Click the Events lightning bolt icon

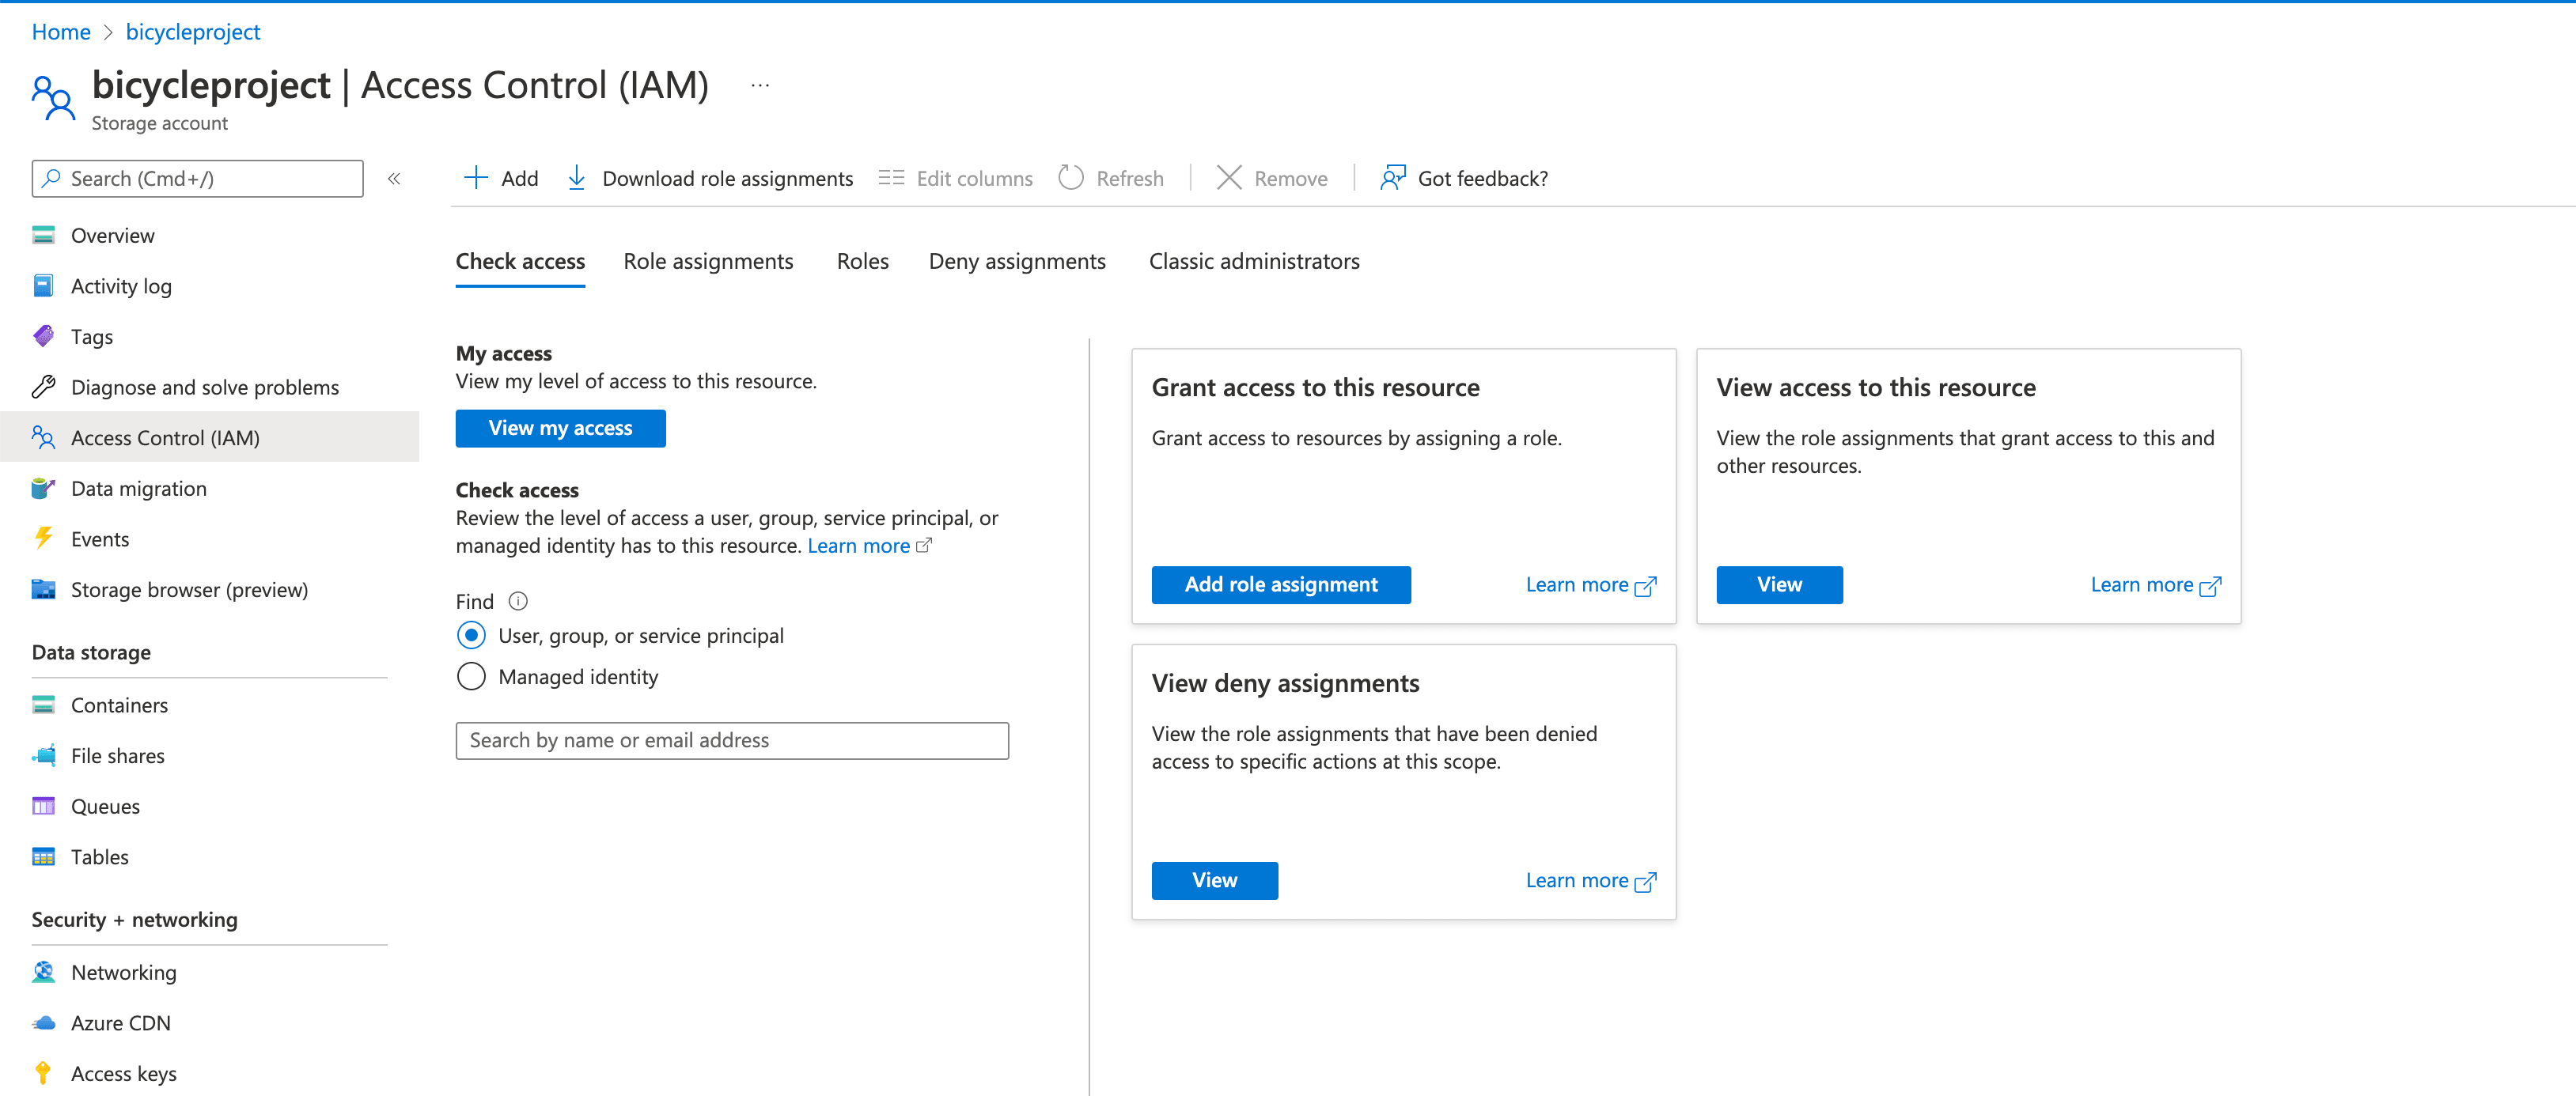pos(43,539)
